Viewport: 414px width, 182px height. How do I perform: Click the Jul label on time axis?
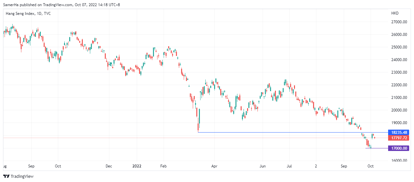pyautogui.click(x=289, y=166)
